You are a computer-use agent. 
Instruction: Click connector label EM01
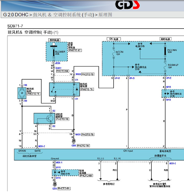(58, 68)
